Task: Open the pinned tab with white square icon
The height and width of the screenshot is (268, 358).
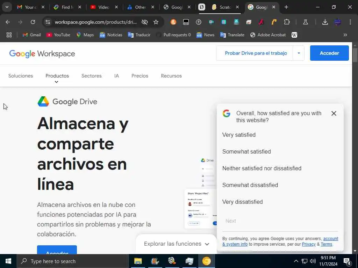Action: [202, 7]
